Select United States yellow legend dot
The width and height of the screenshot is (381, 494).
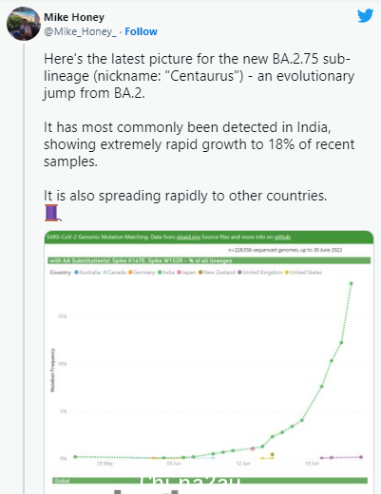coord(287,273)
